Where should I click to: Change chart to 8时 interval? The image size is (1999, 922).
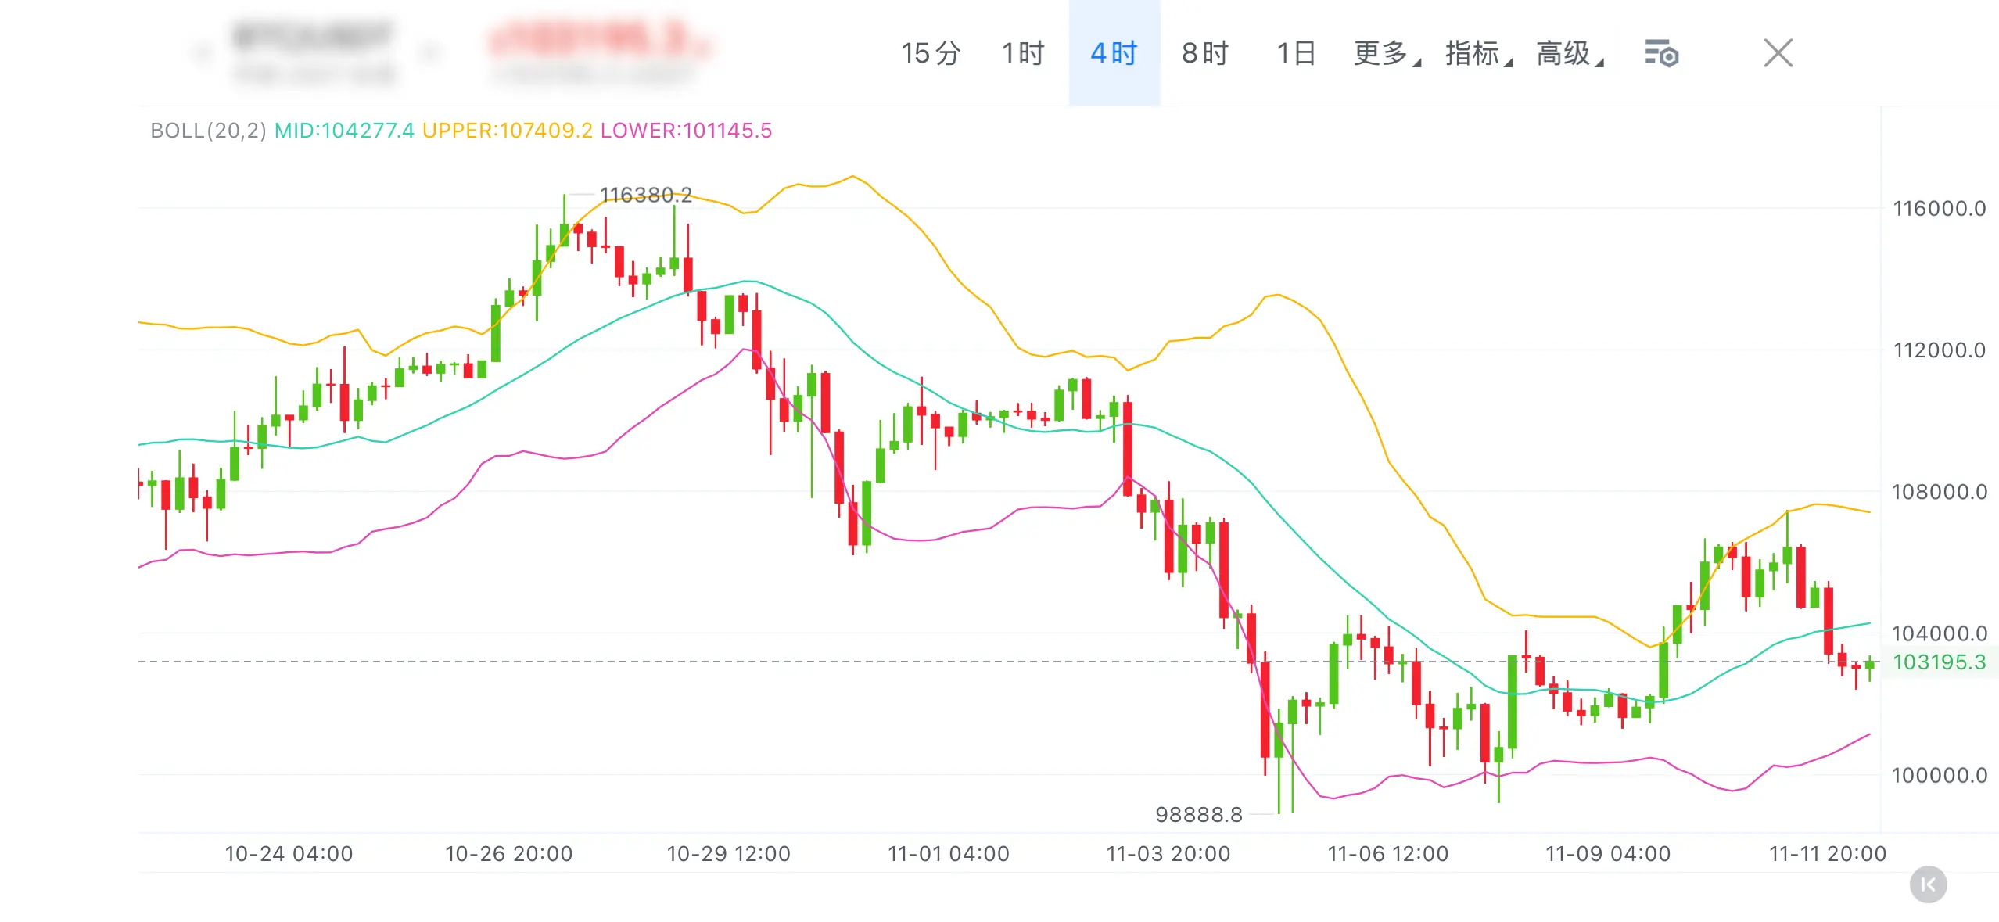(x=1204, y=53)
